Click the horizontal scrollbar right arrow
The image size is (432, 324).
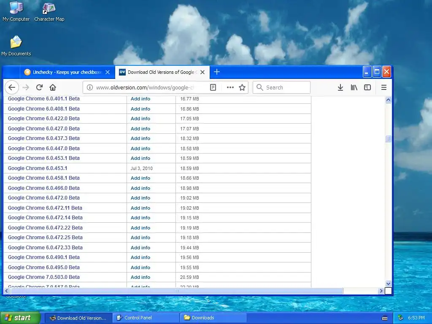[x=381, y=291]
